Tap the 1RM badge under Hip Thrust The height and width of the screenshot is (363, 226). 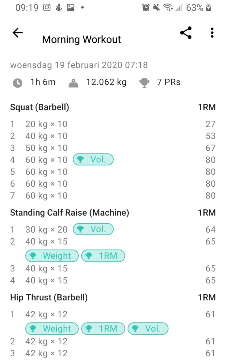coord(103,329)
